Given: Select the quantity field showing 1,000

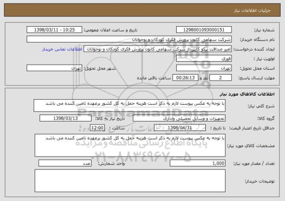Looking at the screenshot, I should click(197, 163).
